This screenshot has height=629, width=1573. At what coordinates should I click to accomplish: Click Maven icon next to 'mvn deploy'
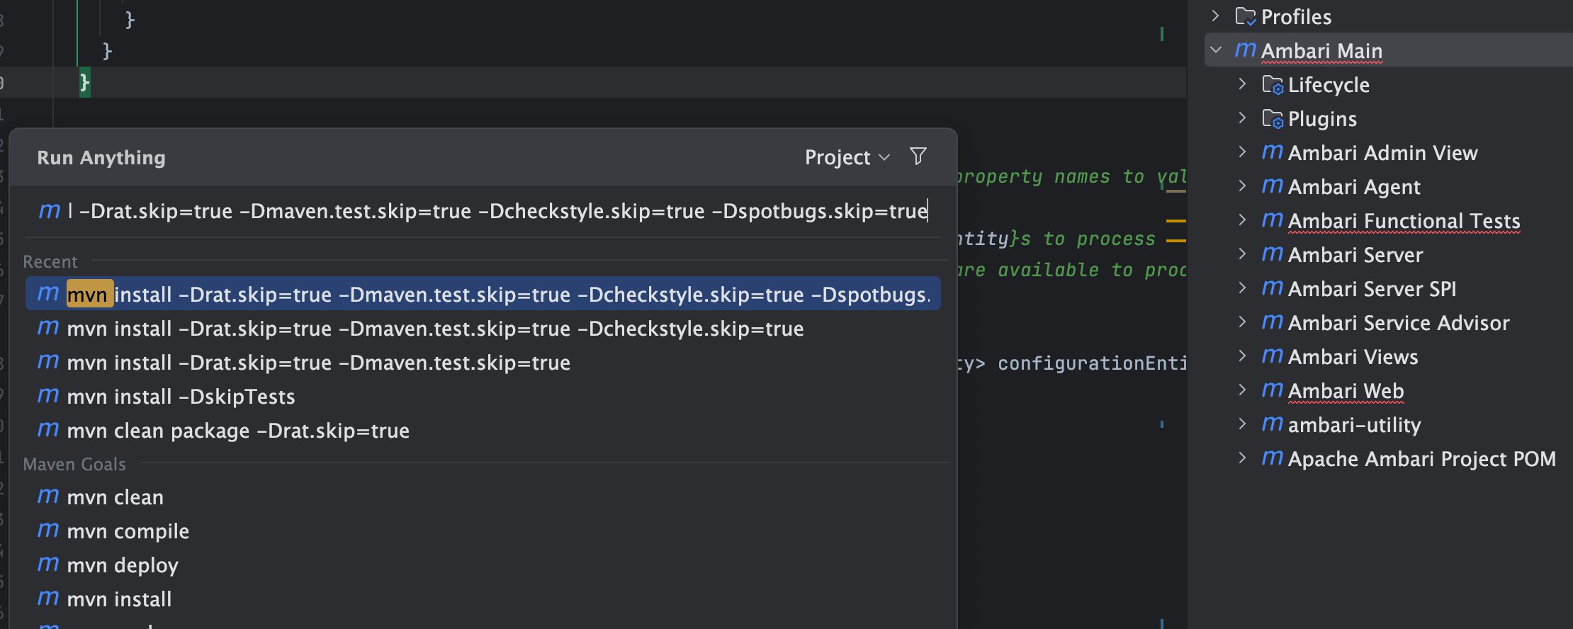point(48,565)
